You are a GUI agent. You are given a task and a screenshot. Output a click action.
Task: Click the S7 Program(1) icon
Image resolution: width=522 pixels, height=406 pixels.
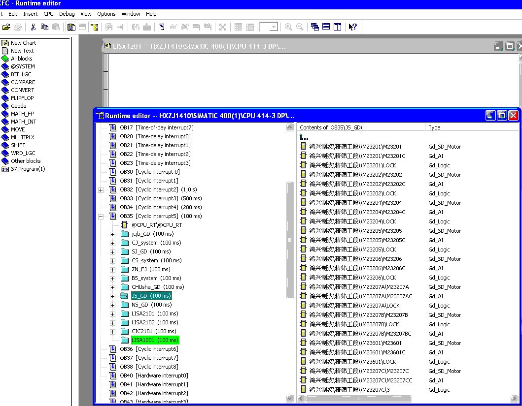(5, 169)
